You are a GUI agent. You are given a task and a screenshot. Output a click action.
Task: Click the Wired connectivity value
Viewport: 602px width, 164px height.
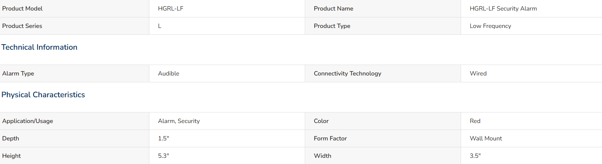[478, 73]
